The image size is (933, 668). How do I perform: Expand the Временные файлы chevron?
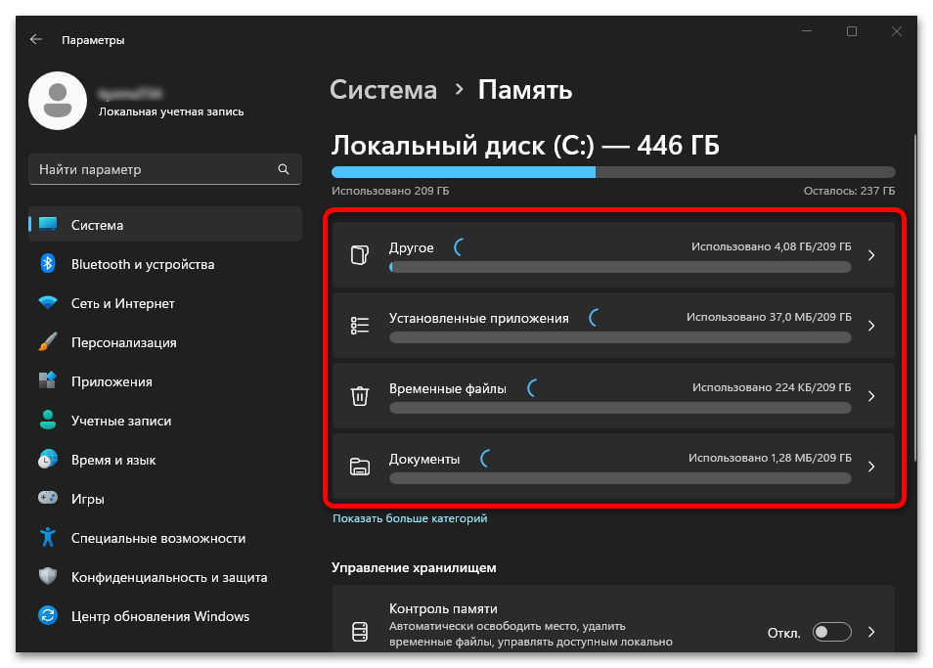pos(871,395)
